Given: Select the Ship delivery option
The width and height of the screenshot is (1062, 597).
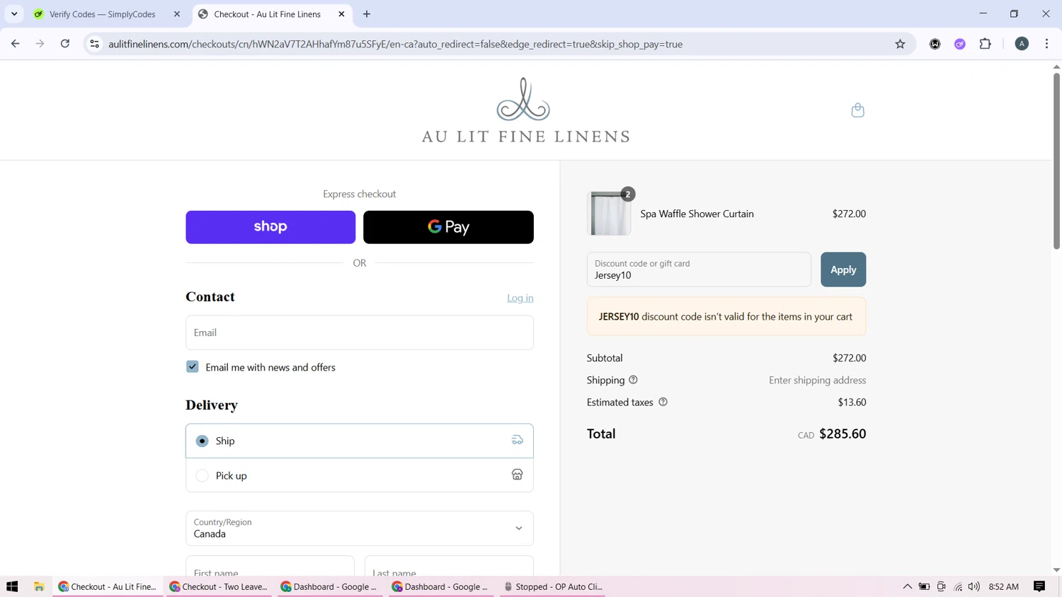Looking at the screenshot, I should point(359,441).
